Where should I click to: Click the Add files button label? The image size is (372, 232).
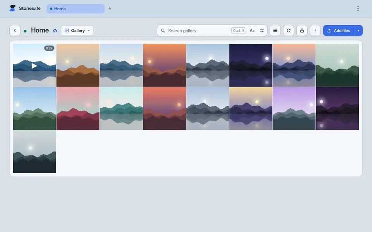coord(342,31)
